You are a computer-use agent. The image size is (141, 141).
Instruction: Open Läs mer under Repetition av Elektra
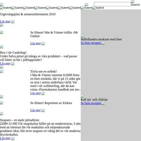click(x=36, y=110)
